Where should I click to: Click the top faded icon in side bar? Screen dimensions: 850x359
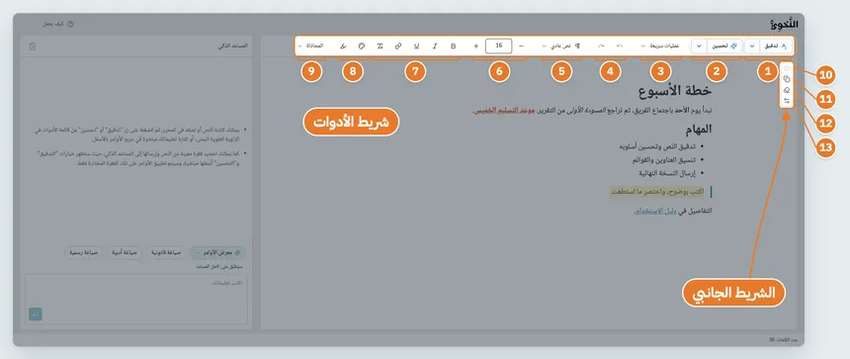[787, 68]
